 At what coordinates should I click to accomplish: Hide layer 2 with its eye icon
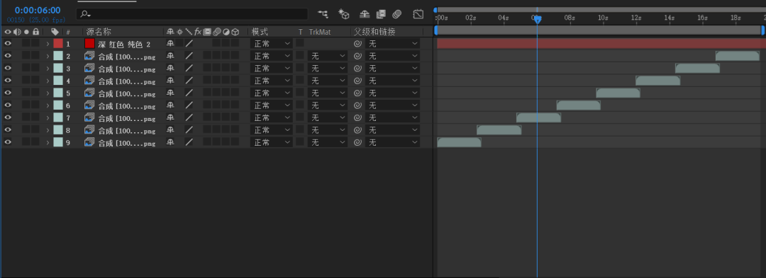coord(7,56)
